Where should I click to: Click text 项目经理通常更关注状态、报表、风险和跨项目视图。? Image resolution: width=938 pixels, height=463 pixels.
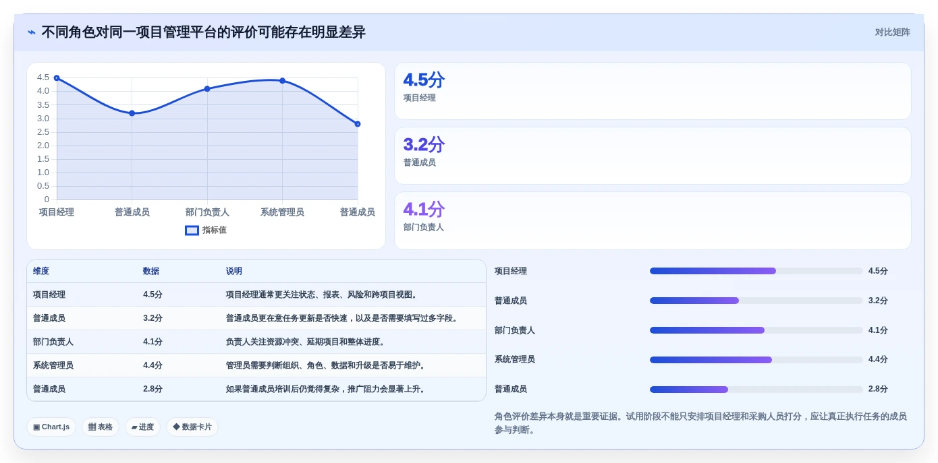323,295
